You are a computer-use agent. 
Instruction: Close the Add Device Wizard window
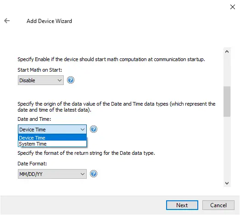click(233, 7)
